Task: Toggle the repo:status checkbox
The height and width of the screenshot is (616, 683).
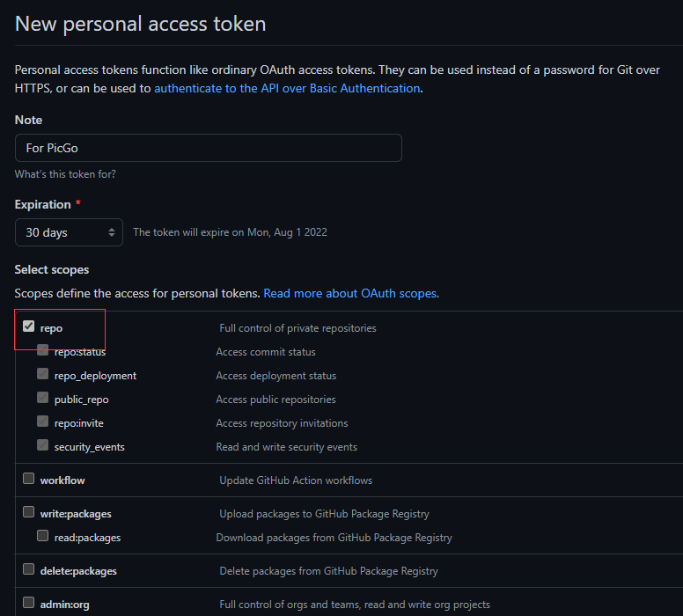Action: (x=42, y=350)
